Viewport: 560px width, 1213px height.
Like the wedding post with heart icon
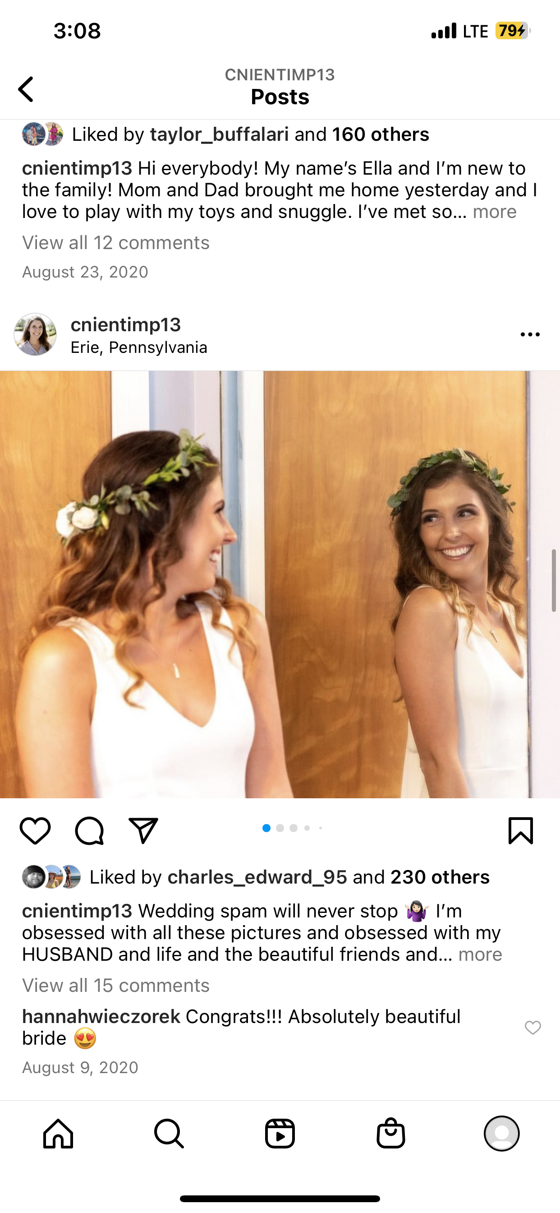tap(35, 831)
